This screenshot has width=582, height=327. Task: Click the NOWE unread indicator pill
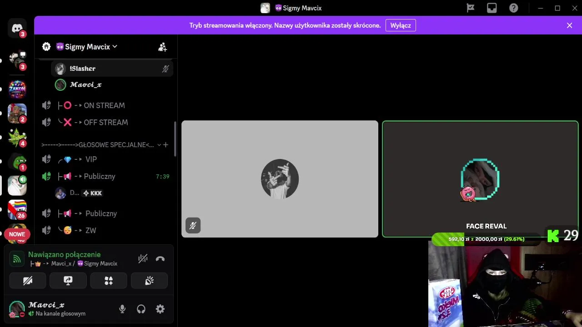pyautogui.click(x=17, y=234)
